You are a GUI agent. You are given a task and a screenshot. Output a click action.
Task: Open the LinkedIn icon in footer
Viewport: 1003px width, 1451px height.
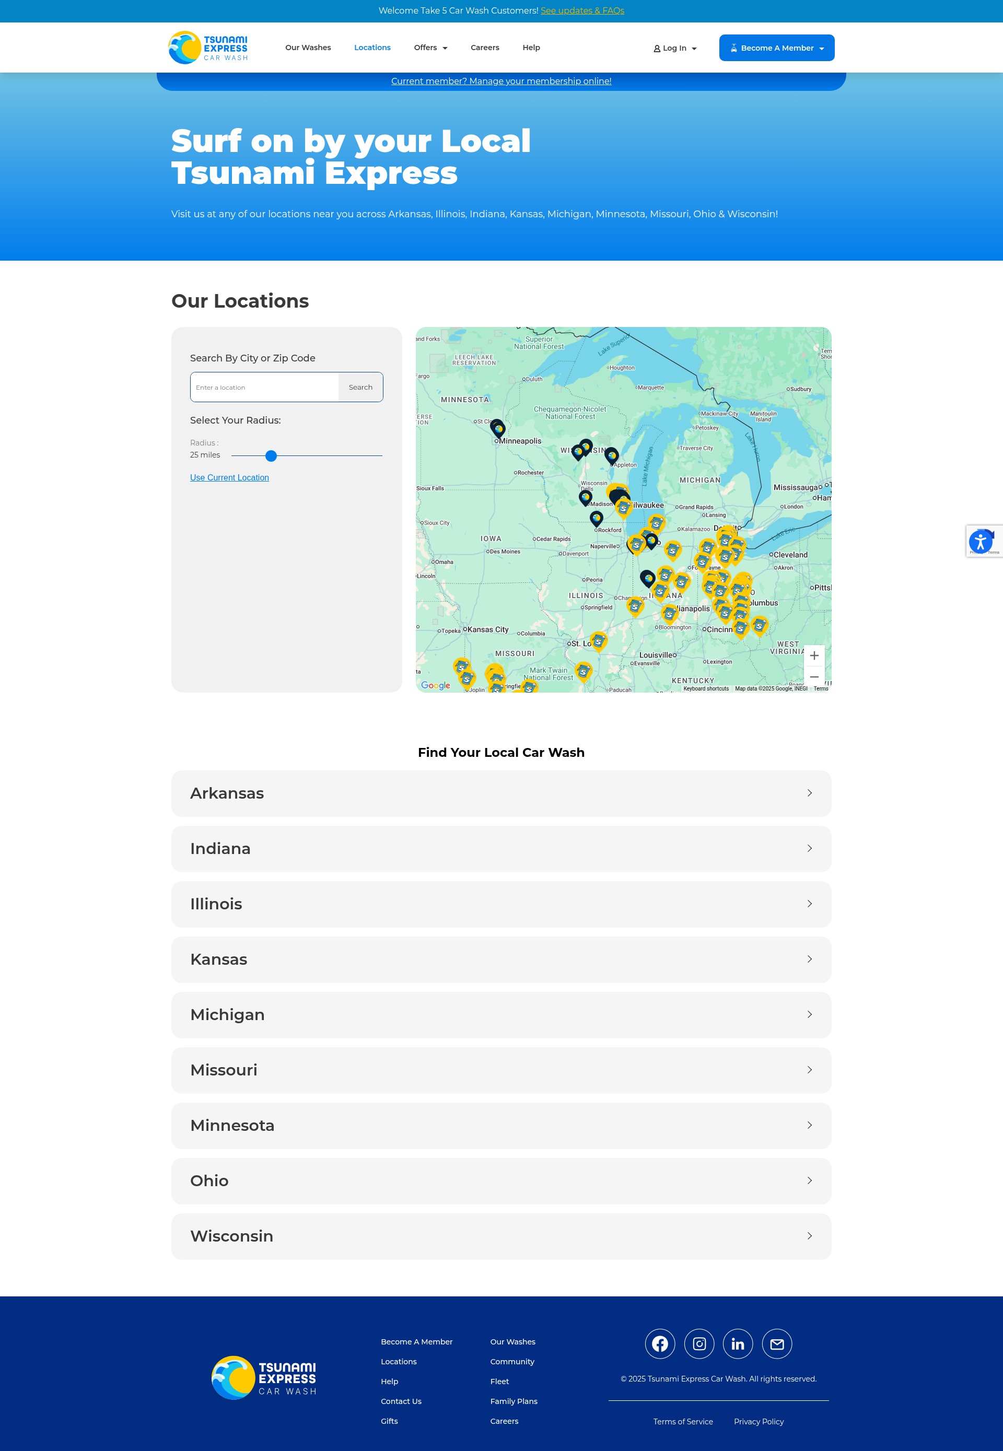738,1343
